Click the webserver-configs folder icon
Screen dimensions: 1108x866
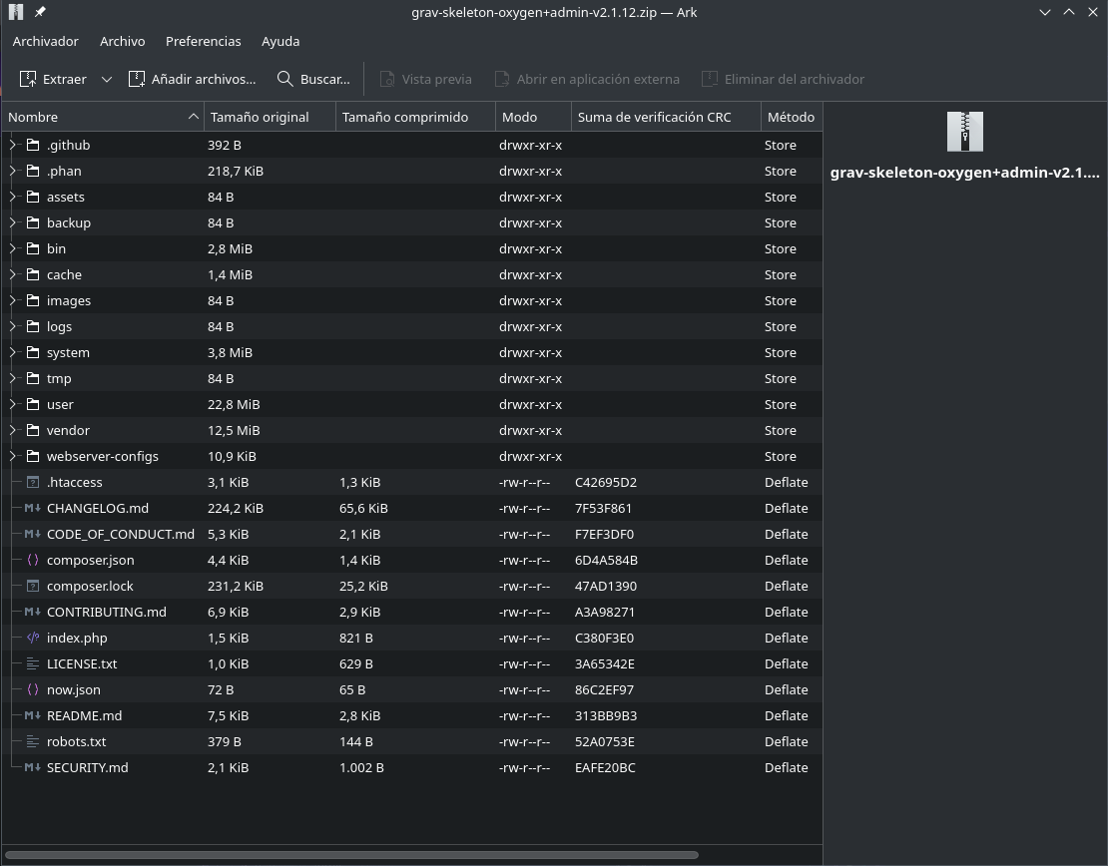[33, 456]
